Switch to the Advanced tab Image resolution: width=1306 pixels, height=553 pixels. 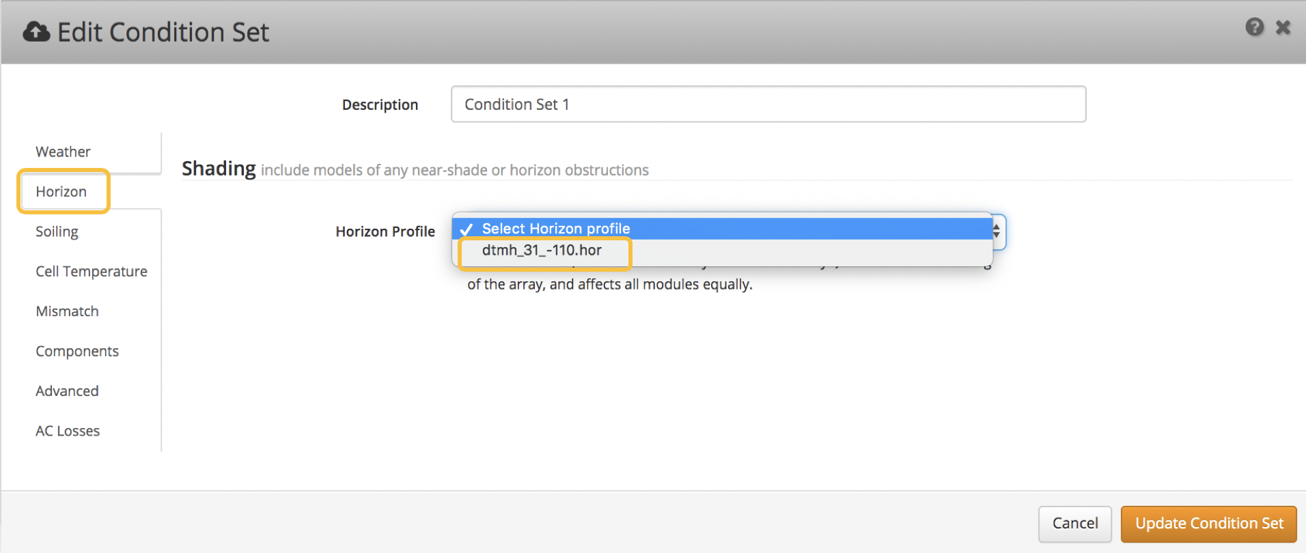tap(67, 391)
